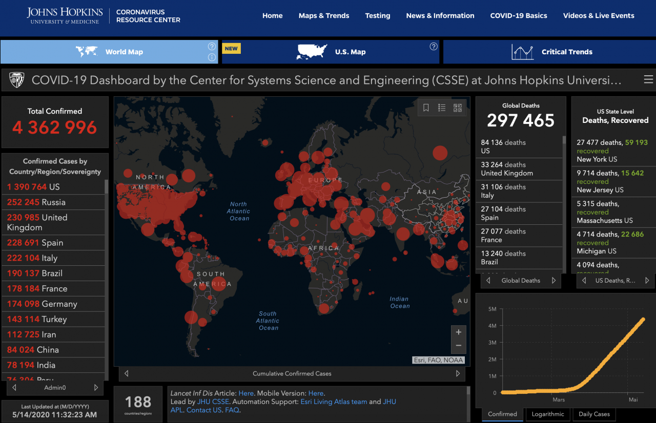Click the United States silhouette icon
This screenshot has height=423, width=656.
tap(312, 51)
